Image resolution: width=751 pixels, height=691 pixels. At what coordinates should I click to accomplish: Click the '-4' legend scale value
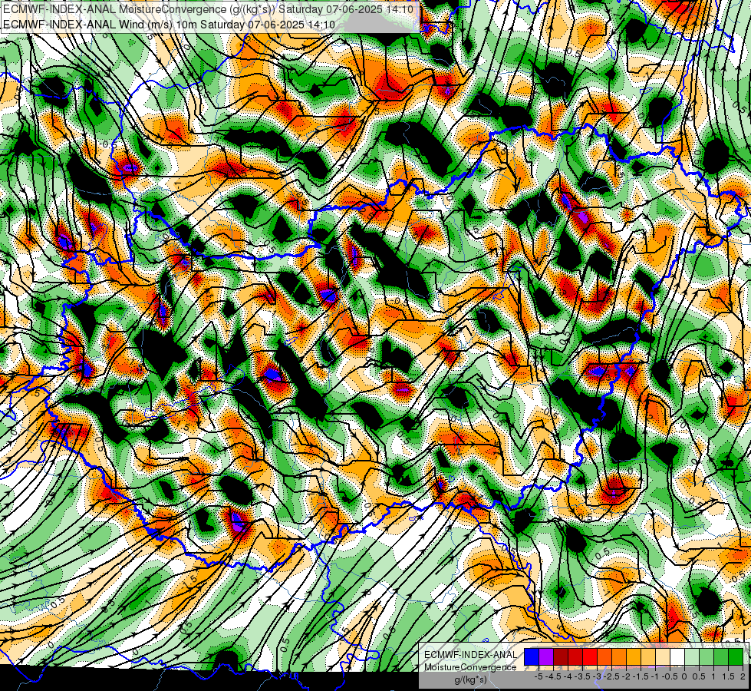click(x=568, y=676)
